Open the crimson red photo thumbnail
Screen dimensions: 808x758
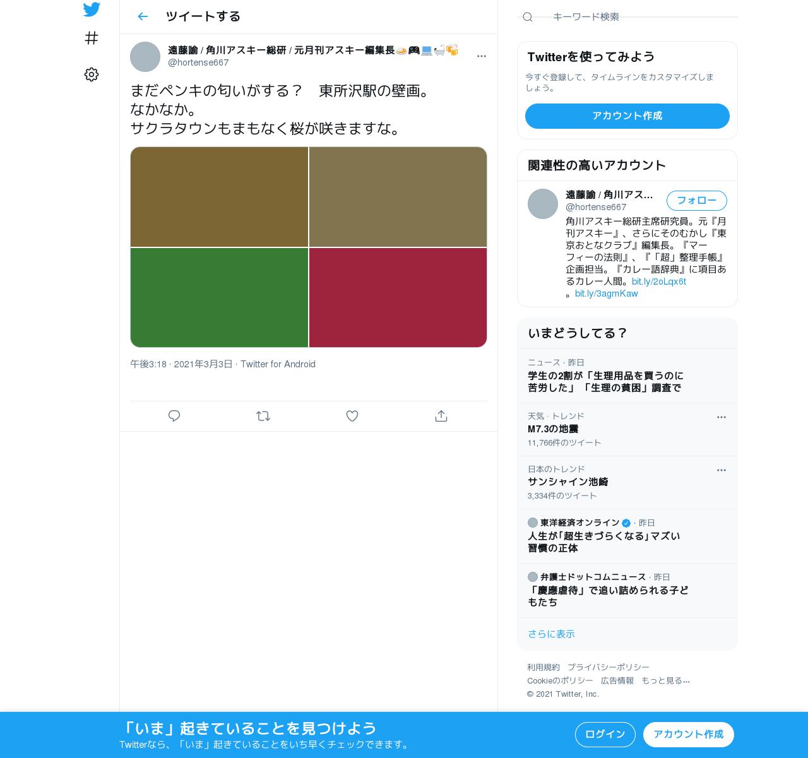tap(398, 298)
